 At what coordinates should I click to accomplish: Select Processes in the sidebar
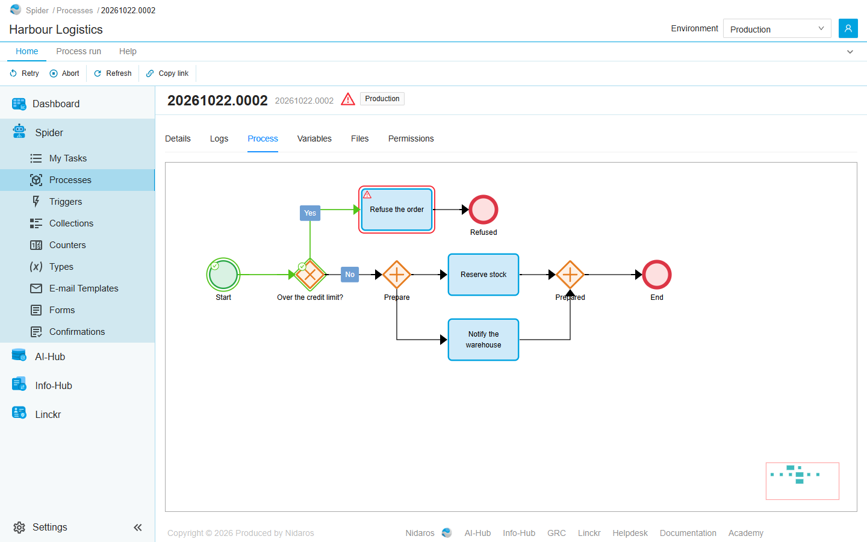(x=77, y=180)
